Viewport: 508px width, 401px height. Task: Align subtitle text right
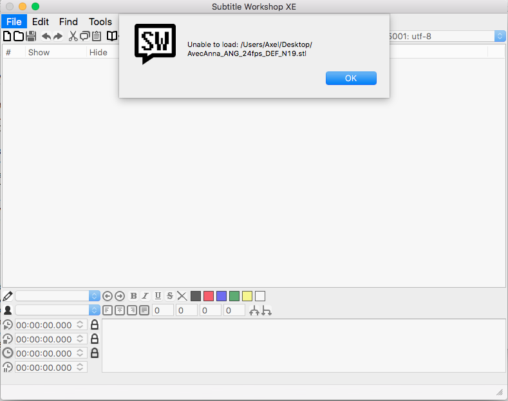[x=132, y=311]
